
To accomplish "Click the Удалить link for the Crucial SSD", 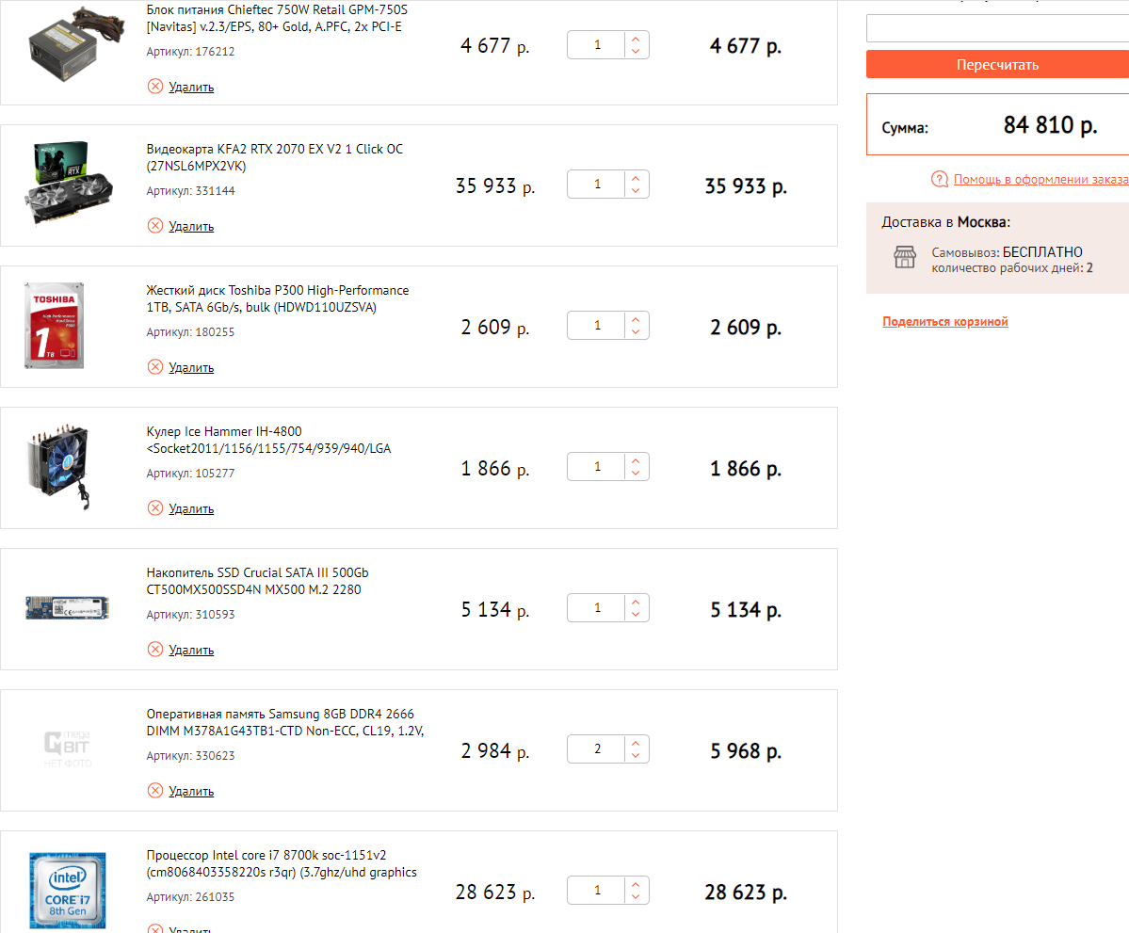I will click(191, 650).
